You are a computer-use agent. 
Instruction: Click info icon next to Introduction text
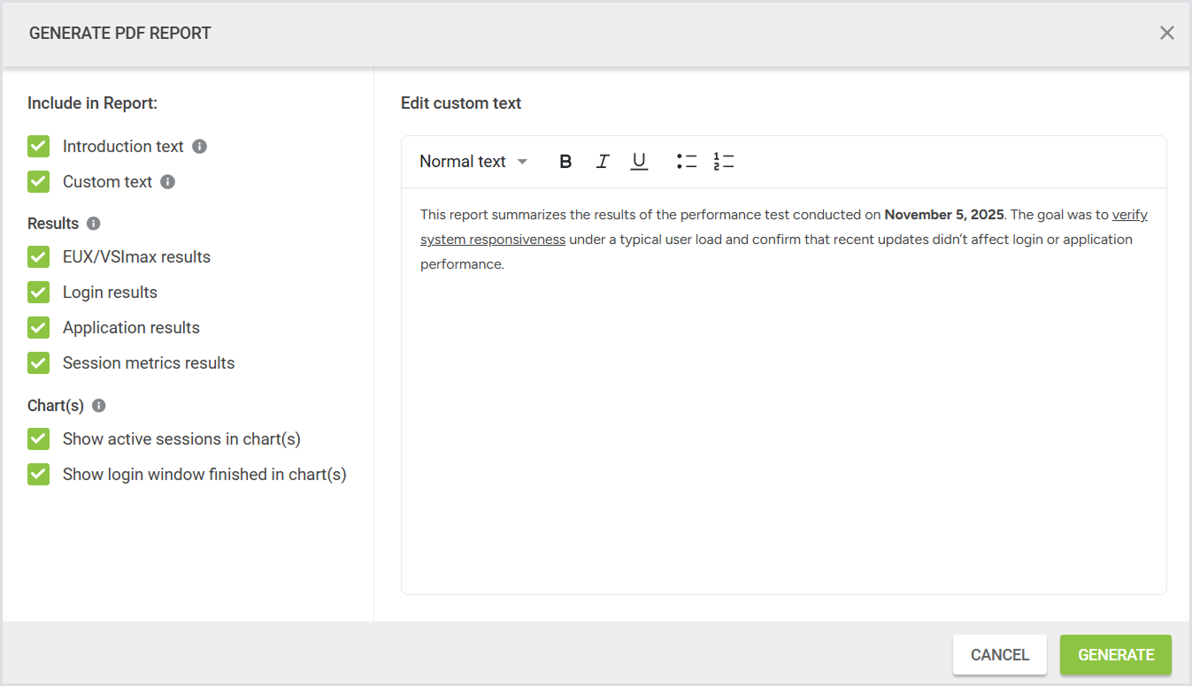coord(200,147)
